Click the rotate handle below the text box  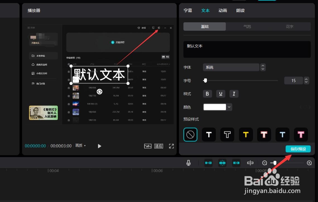coord(100,92)
